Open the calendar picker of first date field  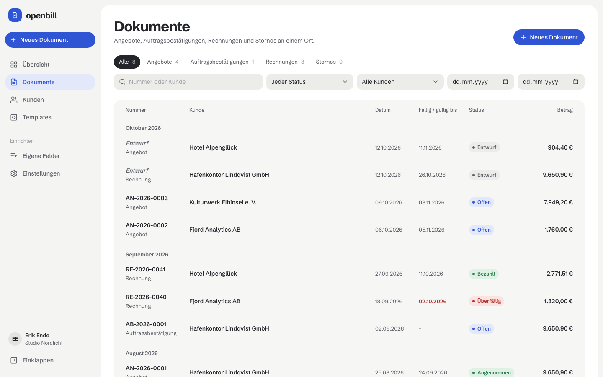(x=505, y=82)
